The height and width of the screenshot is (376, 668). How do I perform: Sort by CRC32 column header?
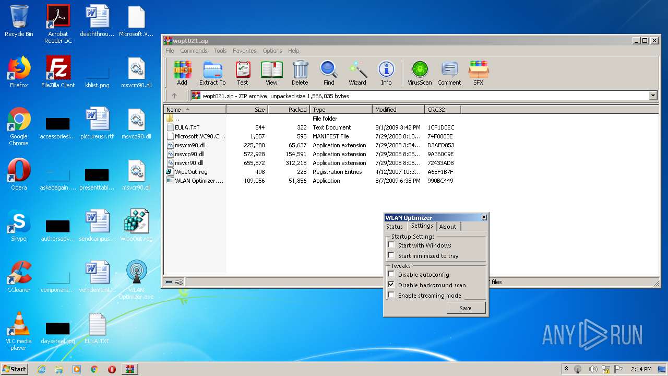[x=443, y=109]
